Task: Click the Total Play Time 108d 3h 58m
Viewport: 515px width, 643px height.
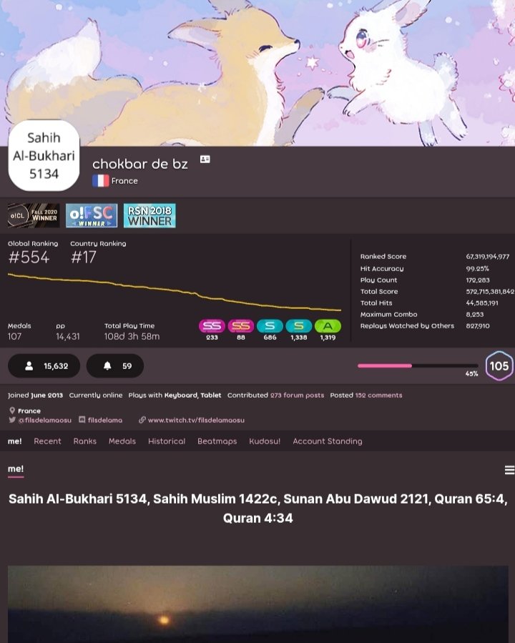Action: point(132,337)
